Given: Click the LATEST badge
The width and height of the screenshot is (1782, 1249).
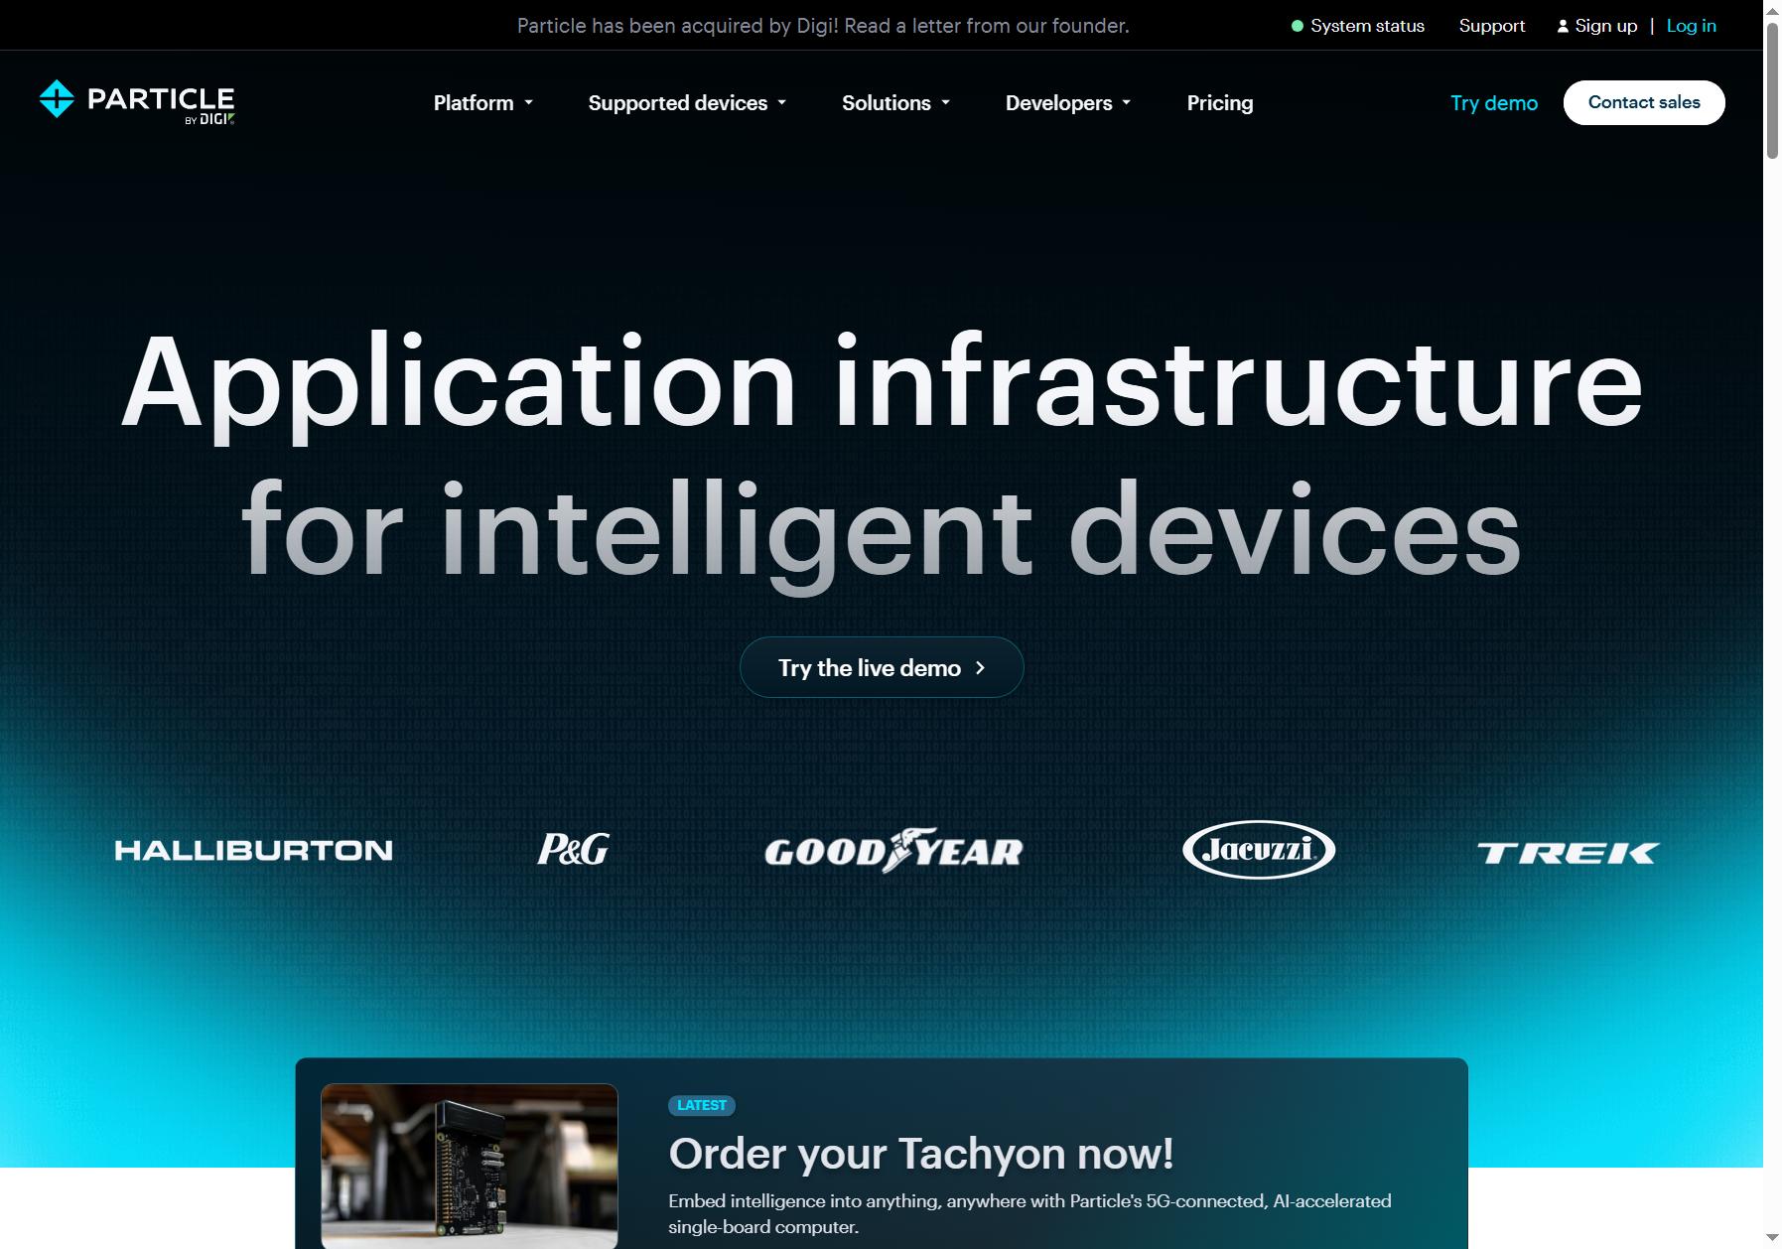Looking at the screenshot, I should [702, 1105].
